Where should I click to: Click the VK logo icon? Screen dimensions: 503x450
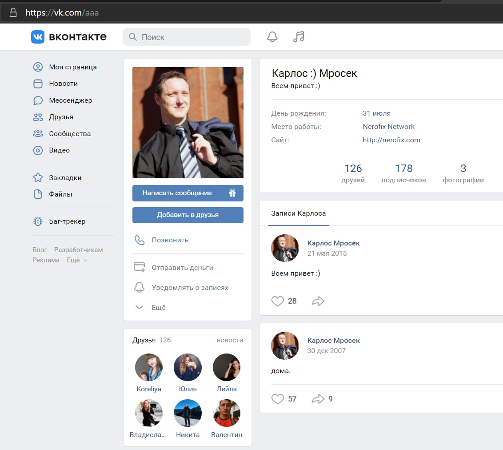pyautogui.click(x=37, y=37)
